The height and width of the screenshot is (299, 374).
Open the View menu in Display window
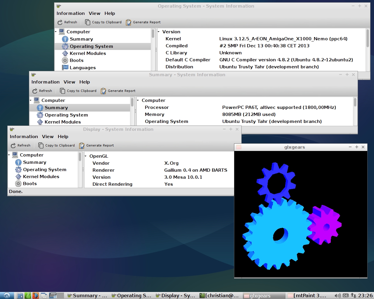48,137
